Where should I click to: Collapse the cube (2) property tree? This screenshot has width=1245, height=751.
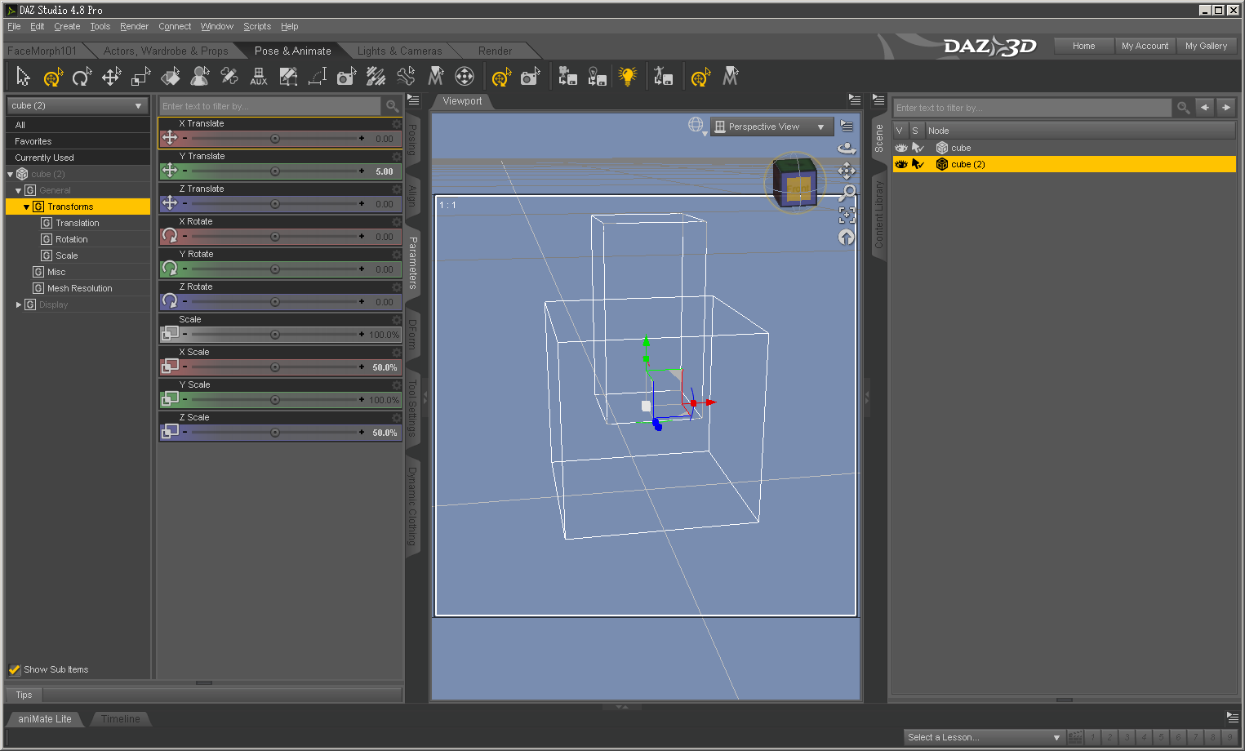[11, 174]
